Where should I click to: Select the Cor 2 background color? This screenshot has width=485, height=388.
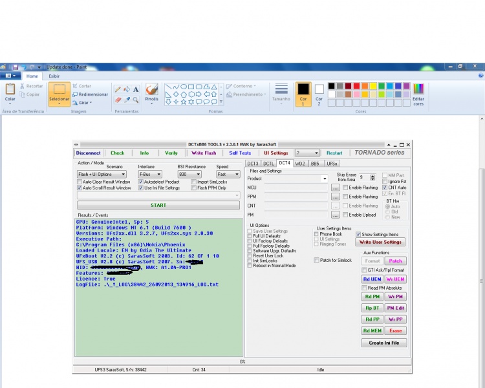(x=319, y=94)
